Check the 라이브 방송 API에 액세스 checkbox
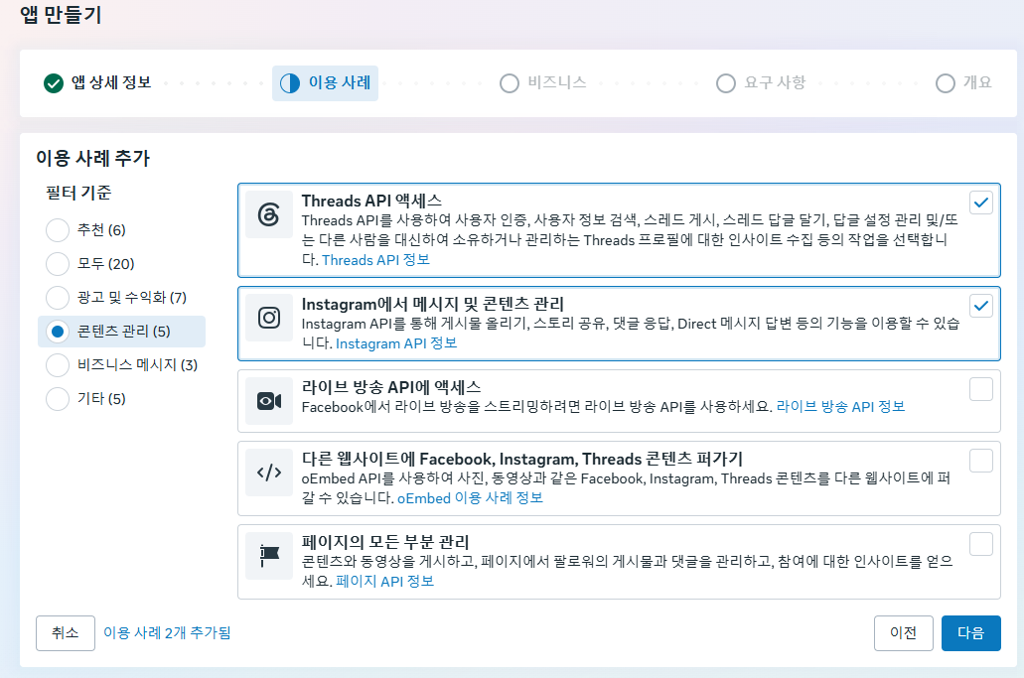The image size is (1024, 678). (x=981, y=389)
